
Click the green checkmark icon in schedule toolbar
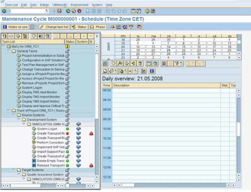pos(133,63)
